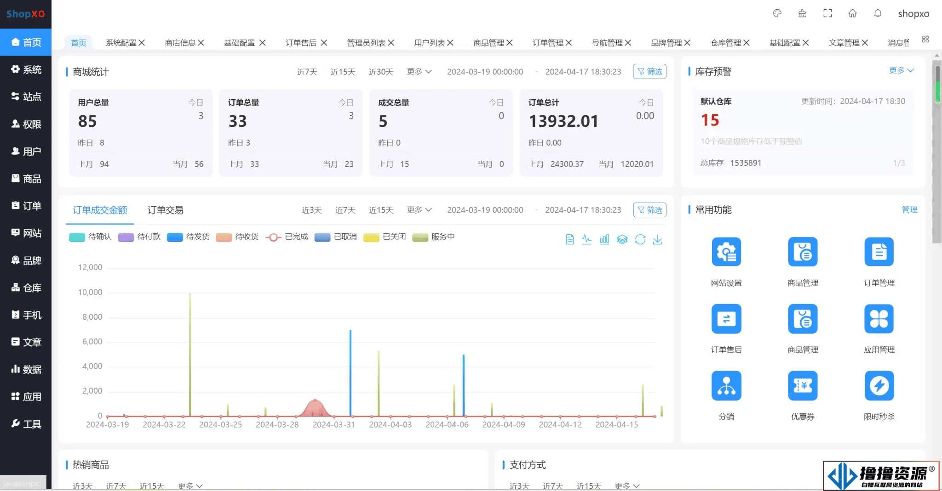This screenshot has height=491, width=942.
Task: Toggle 服务中 legend series
Action: 433,237
